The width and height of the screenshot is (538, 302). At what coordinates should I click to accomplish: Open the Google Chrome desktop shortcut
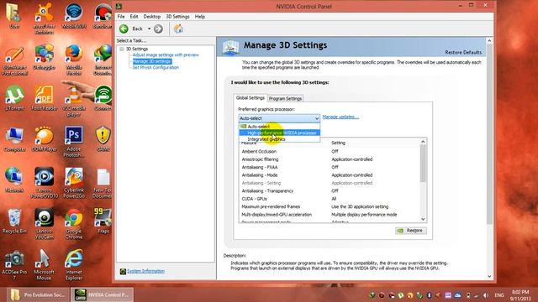point(73,224)
